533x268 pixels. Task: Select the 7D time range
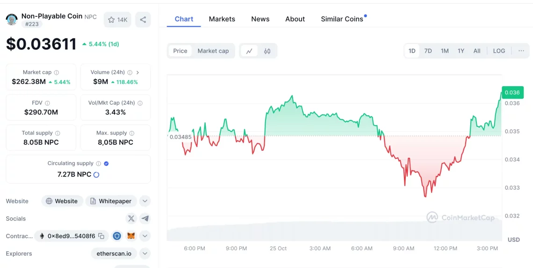[428, 51]
